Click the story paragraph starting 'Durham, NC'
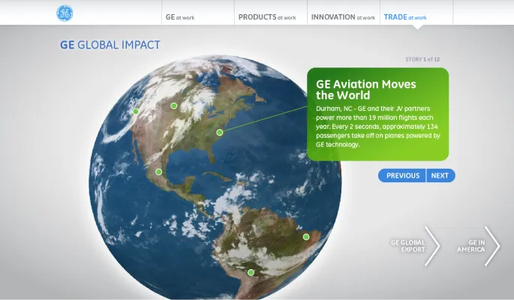The height and width of the screenshot is (300, 514). click(x=378, y=127)
